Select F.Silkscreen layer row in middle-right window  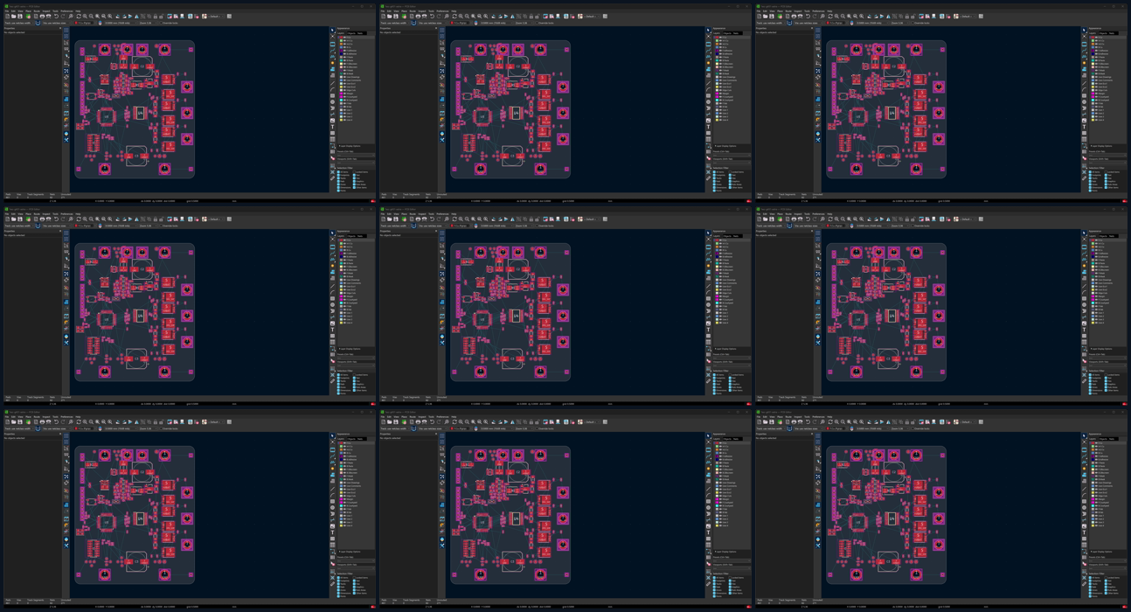1107,267
